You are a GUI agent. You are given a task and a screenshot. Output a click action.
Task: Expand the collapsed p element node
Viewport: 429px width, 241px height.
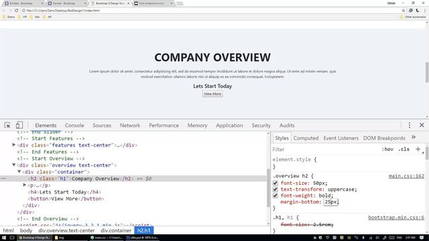tap(25, 185)
